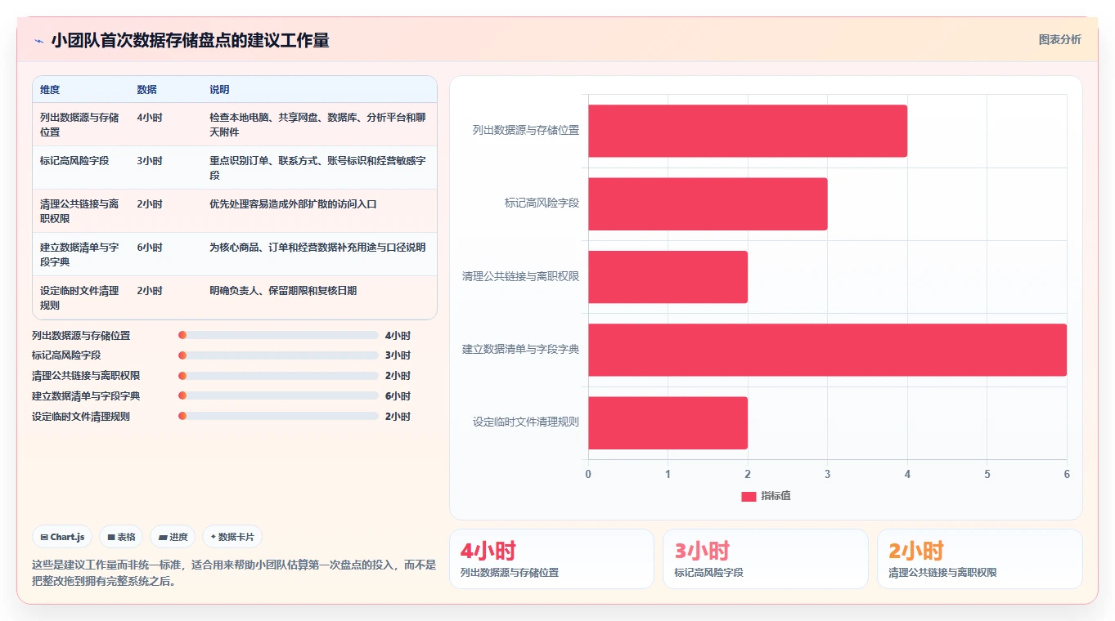Click the lightning icon beside the title
This screenshot has width=1115, height=621.
(x=39, y=41)
